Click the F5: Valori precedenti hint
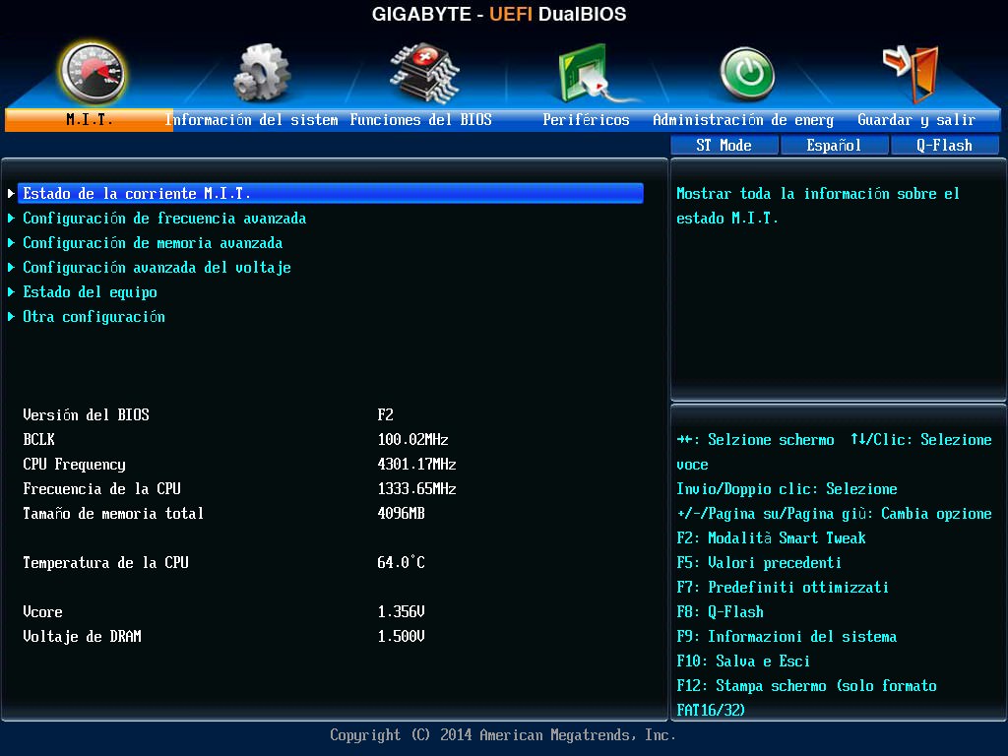This screenshot has width=1008, height=756. [759, 563]
